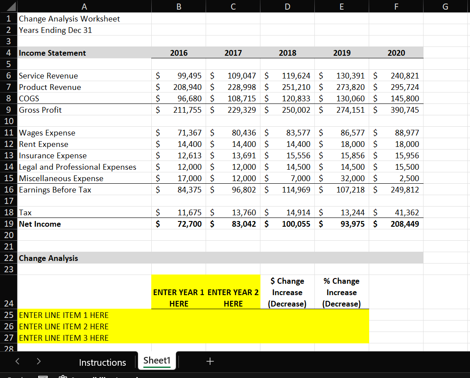Click 2019 Rent Expense value 18,000
The image size is (470, 378).
pyautogui.click(x=342, y=144)
